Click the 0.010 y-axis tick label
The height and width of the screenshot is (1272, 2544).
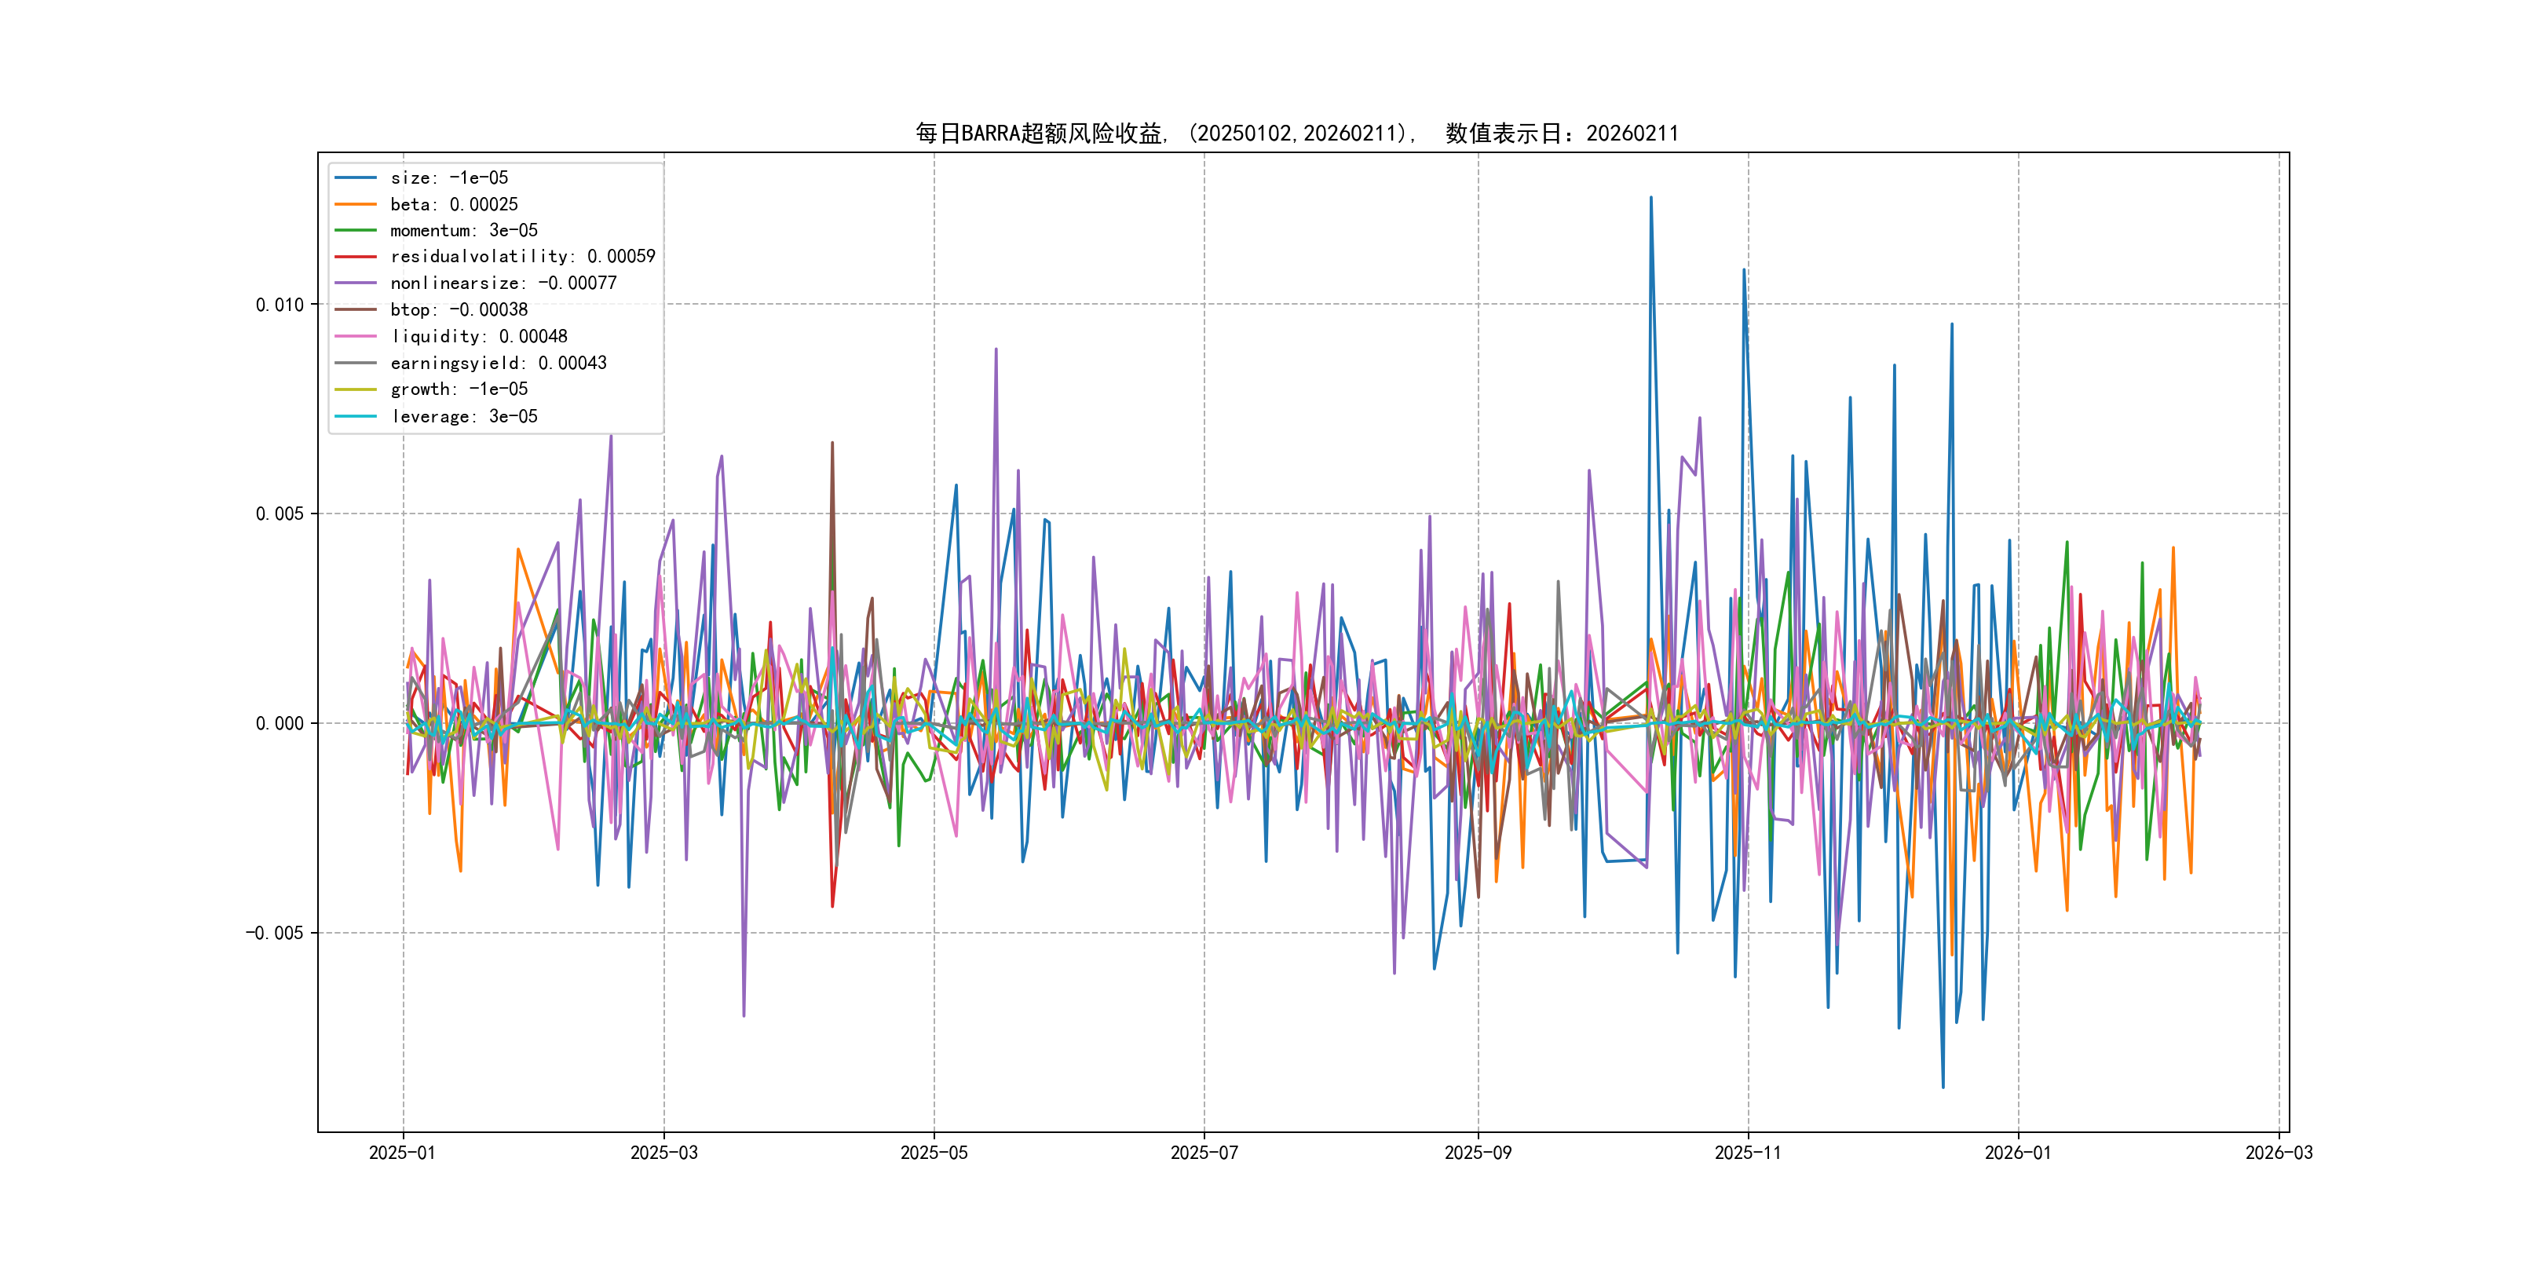pyautogui.click(x=280, y=304)
